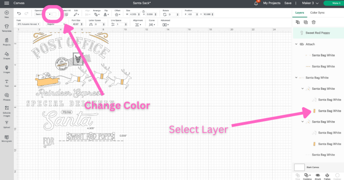Viewport: 344px width, 180px height.
Task: Click the Santa Sack project title
Action: click(x=142, y=3)
